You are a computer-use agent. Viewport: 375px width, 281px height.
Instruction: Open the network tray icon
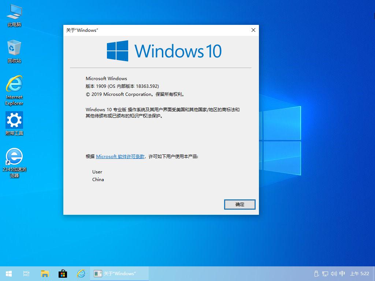pyautogui.click(x=325, y=274)
